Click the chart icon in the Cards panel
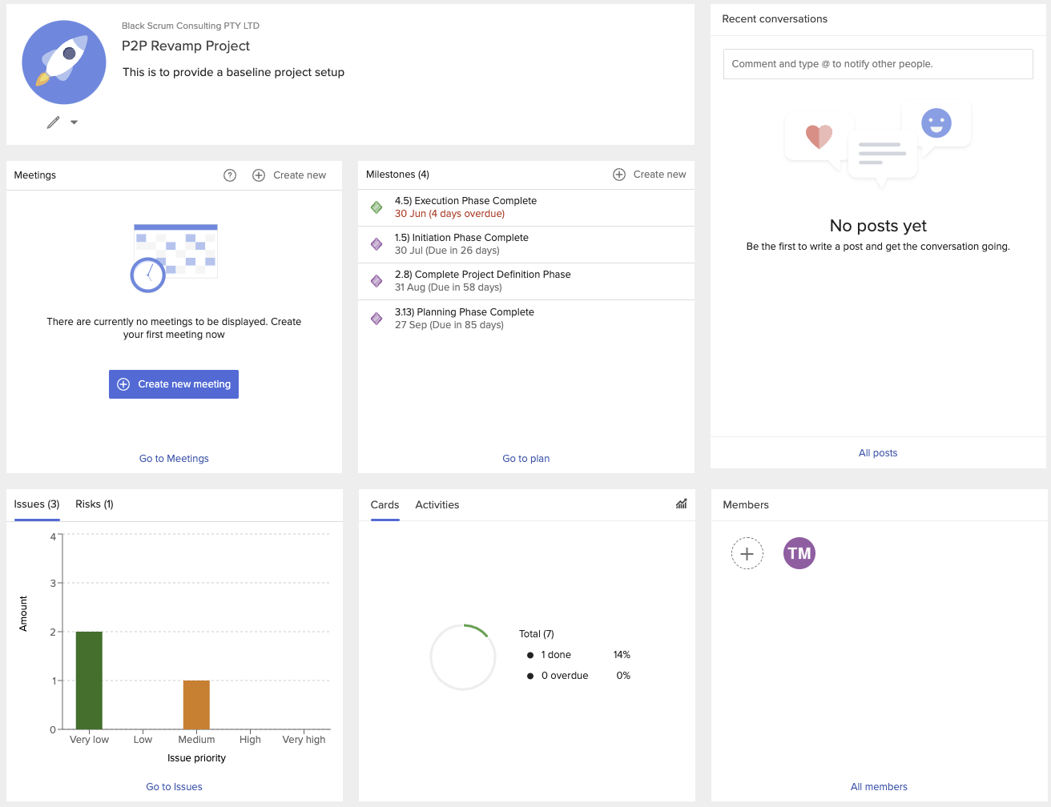 (681, 504)
